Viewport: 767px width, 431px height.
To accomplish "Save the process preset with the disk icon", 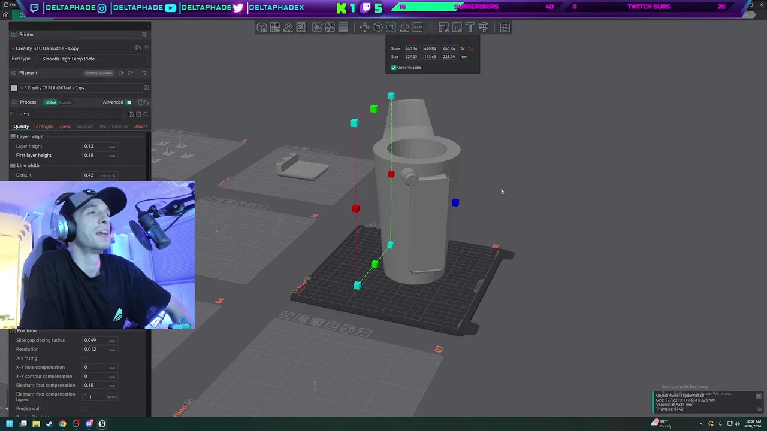I will [x=131, y=114].
